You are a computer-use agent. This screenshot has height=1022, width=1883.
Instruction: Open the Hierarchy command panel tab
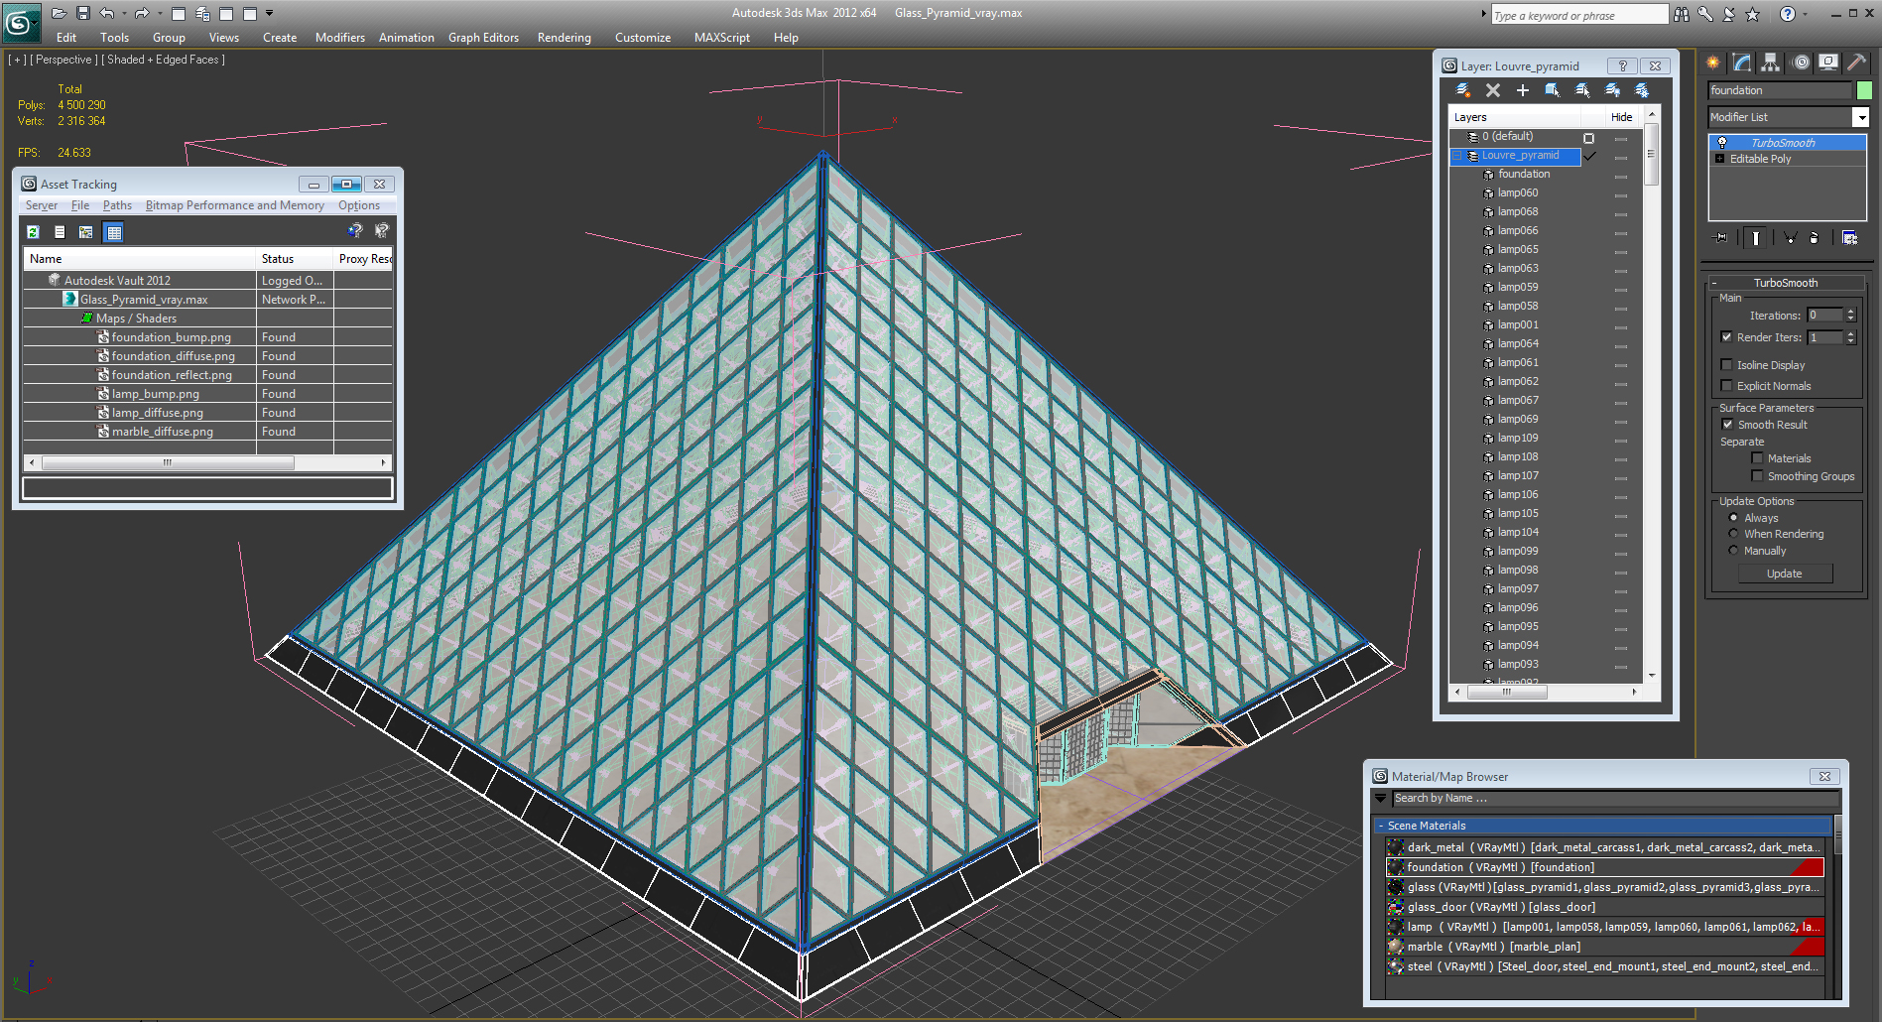point(1771,63)
